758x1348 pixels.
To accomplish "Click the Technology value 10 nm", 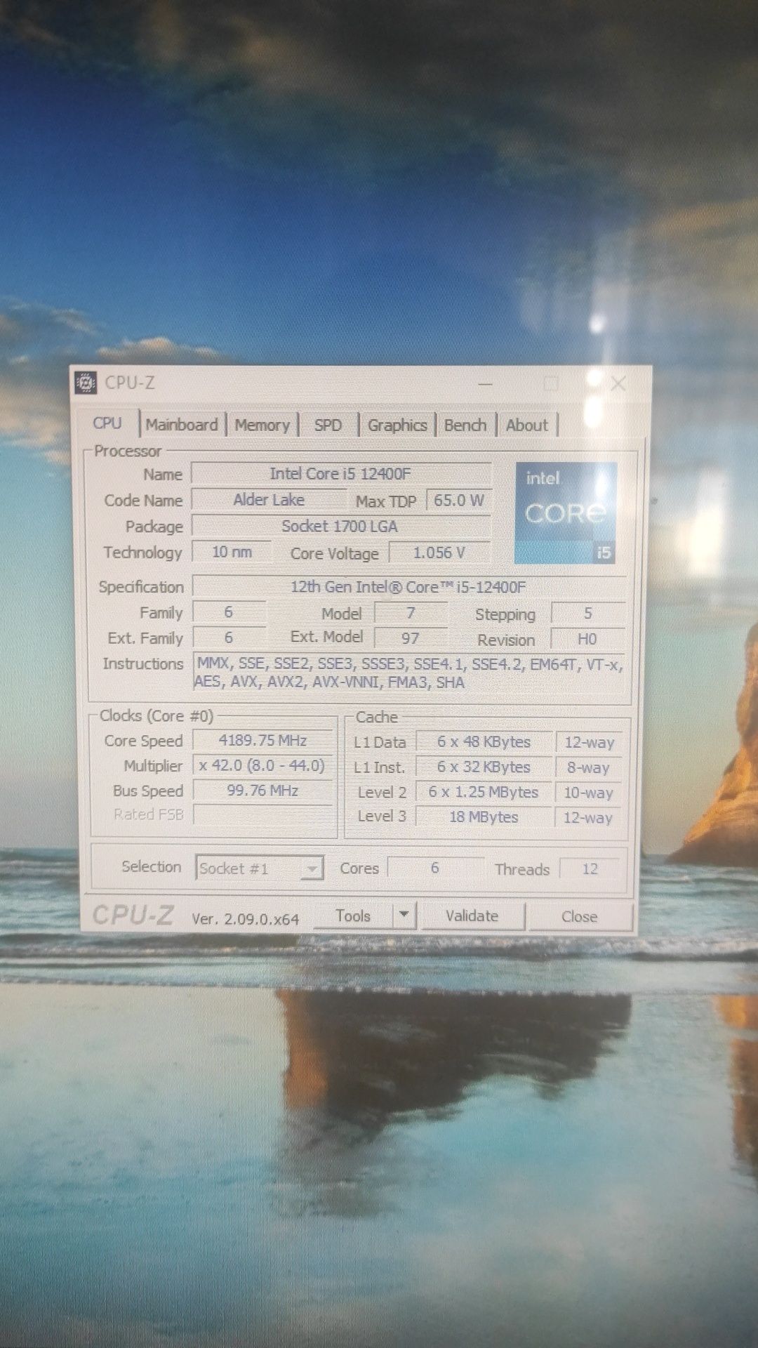I will (x=232, y=553).
